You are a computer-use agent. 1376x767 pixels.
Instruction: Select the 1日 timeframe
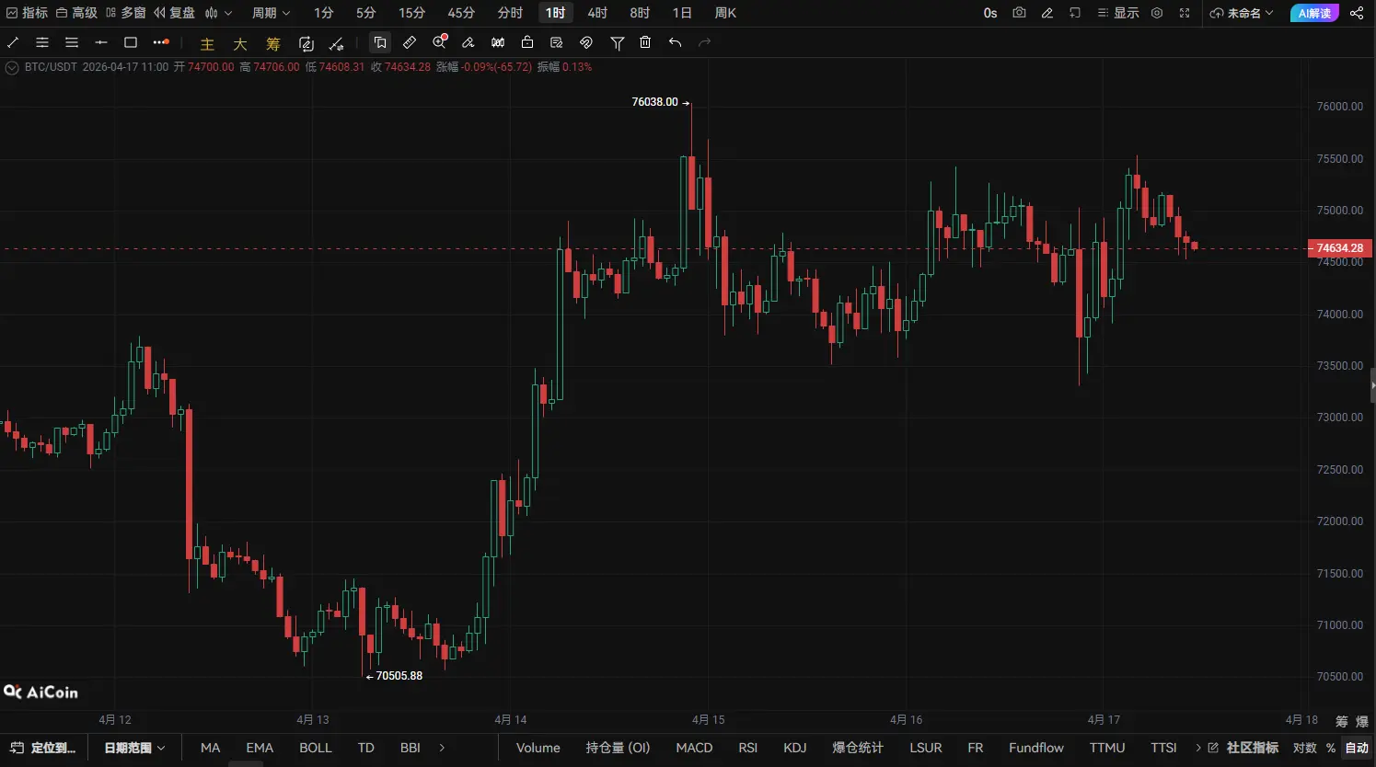coord(682,13)
